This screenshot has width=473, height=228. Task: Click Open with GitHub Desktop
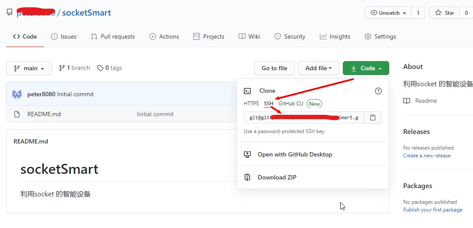tap(295, 154)
